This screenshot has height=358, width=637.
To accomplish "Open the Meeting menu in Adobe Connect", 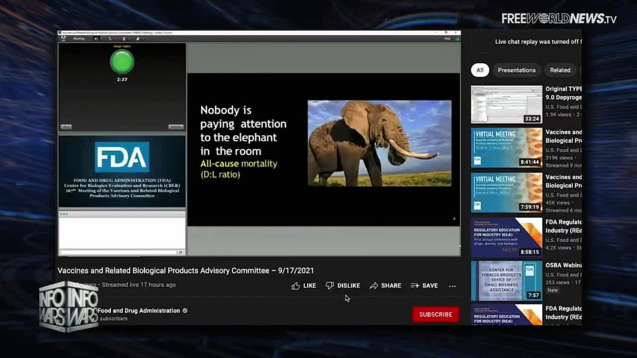I will [x=79, y=38].
